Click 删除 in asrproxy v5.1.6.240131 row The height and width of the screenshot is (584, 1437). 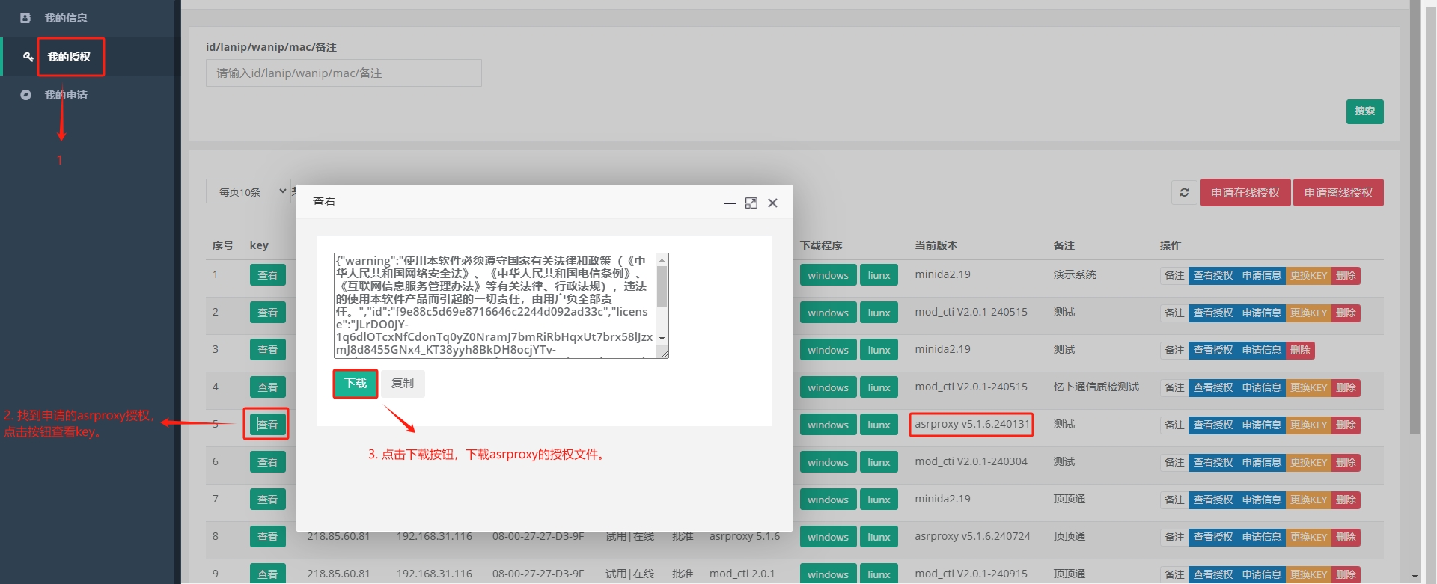tap(1346, 425)
